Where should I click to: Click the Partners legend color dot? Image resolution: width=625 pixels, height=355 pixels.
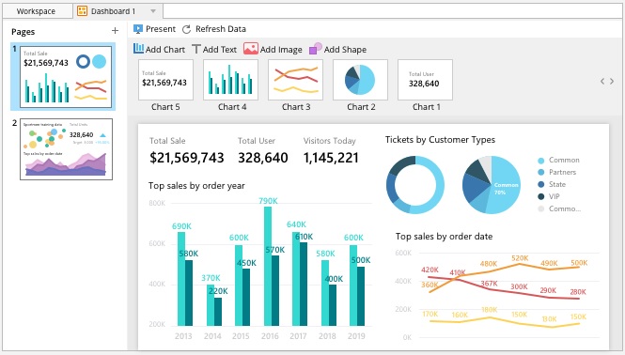point(541,173)
